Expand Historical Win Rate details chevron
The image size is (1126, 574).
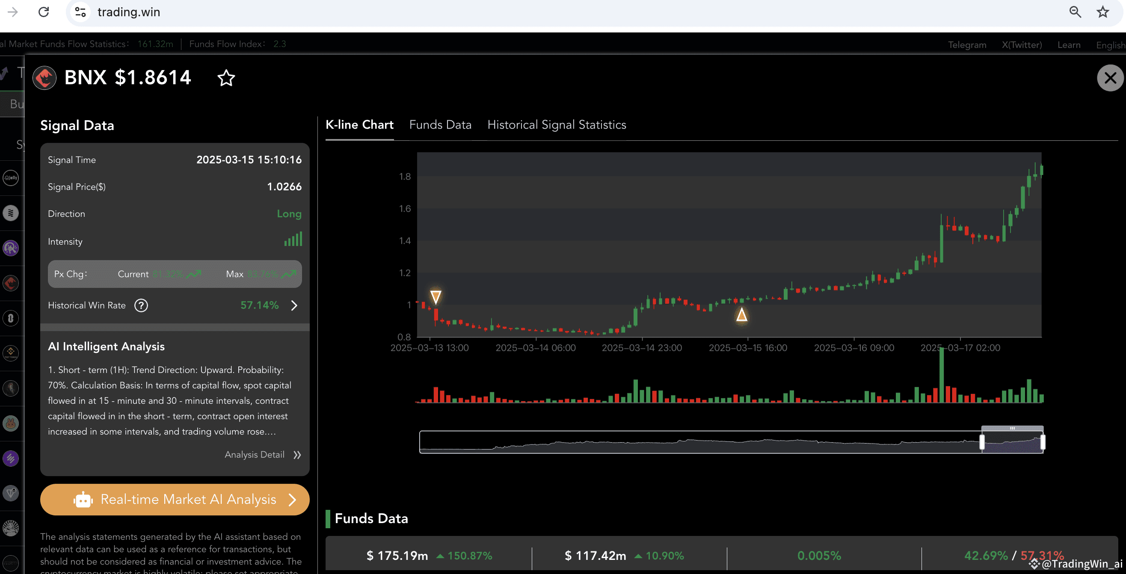coord(294,305)
